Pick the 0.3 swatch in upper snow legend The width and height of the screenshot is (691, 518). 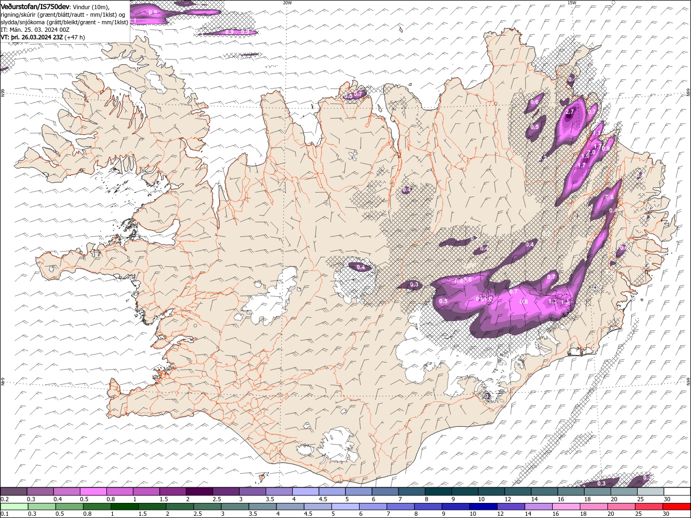[40, 491]
